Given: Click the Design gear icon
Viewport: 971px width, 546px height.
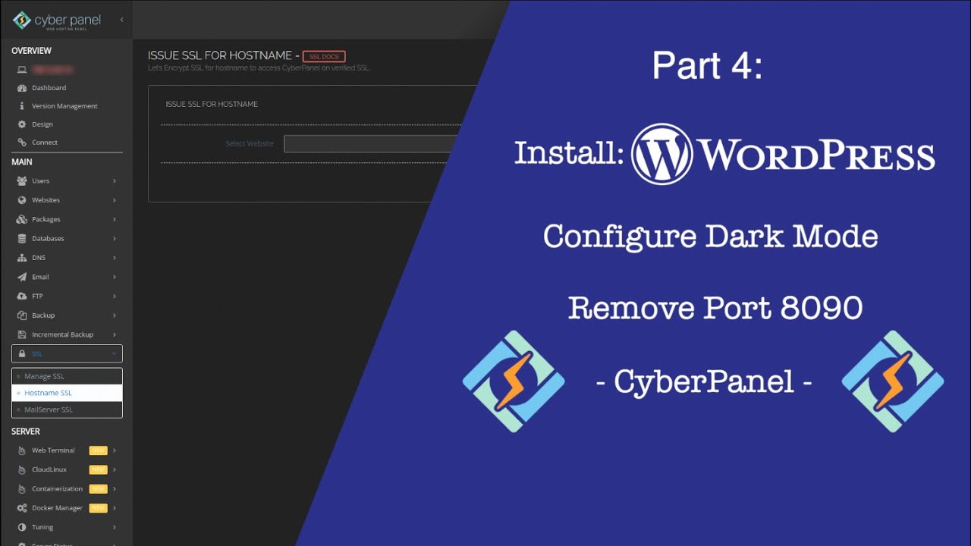Looking at the screenshot, I should click(x=22, y=124).
